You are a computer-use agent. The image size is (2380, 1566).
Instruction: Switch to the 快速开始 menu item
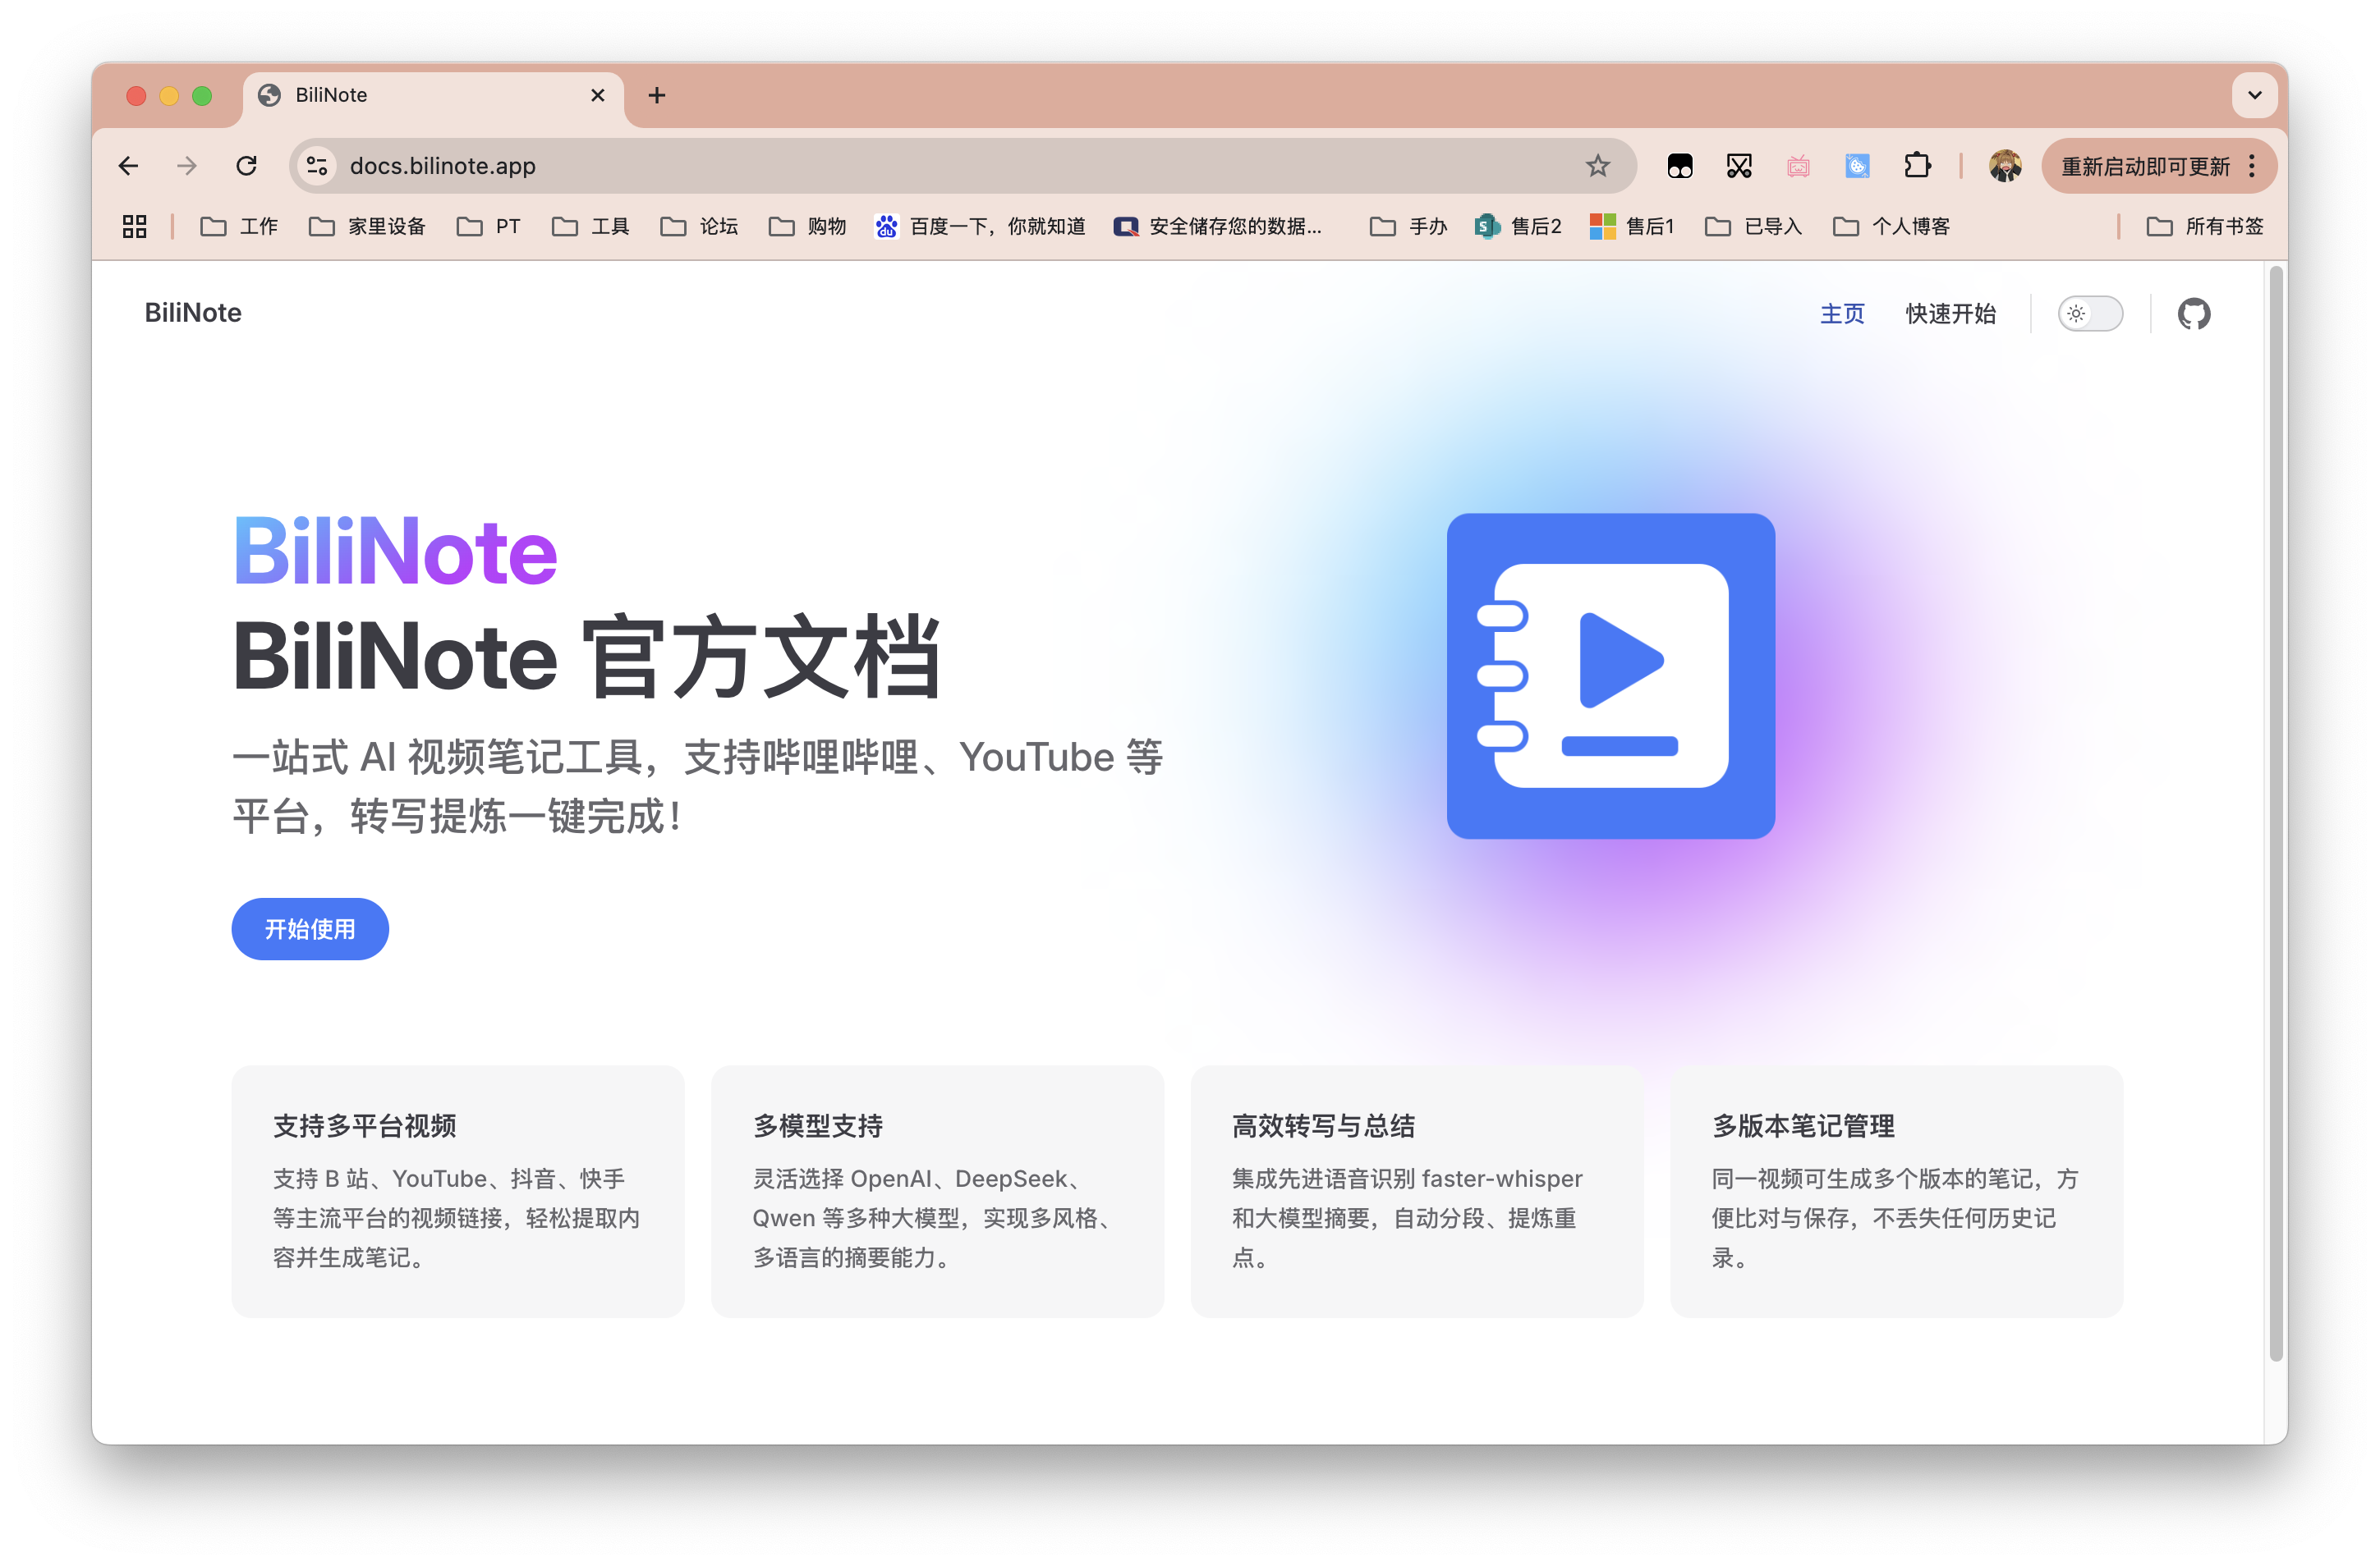1951,313
